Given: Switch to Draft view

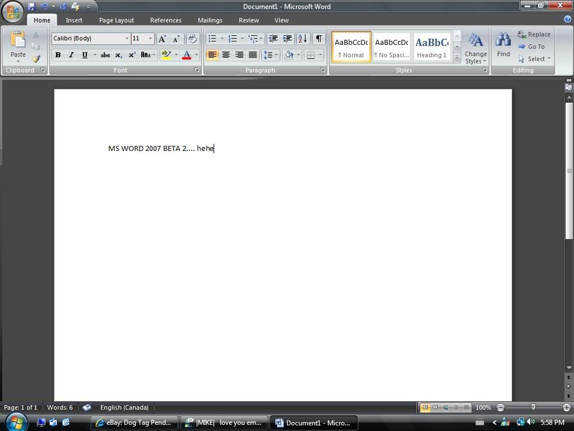Looking at the screenshot, I should tap(466, 407).
